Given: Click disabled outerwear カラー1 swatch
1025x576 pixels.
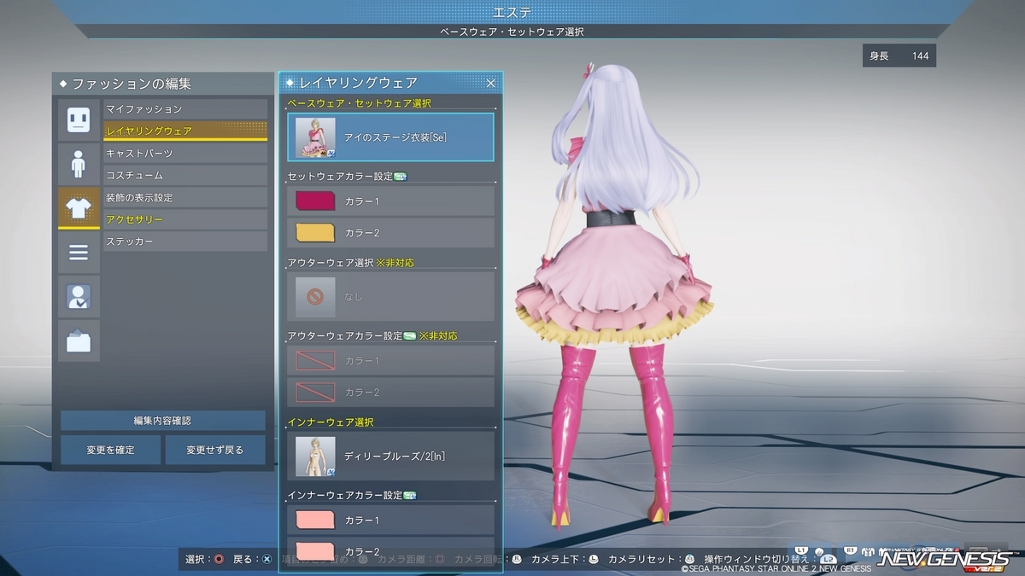Looking at the screenshot, I should 314,361.
